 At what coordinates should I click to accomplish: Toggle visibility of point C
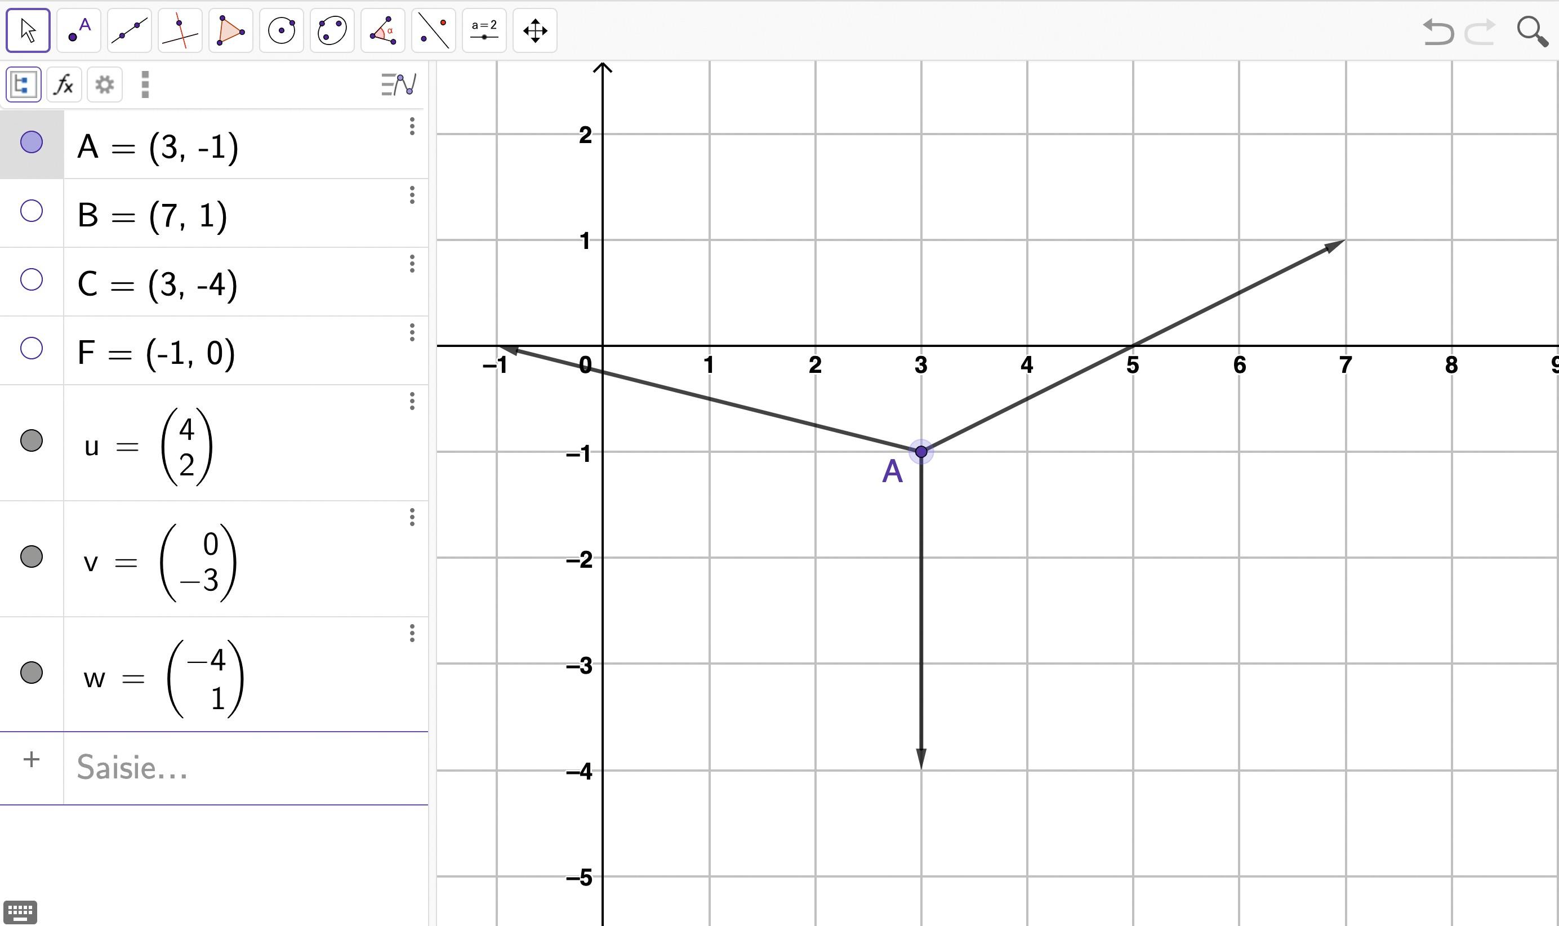31,279
